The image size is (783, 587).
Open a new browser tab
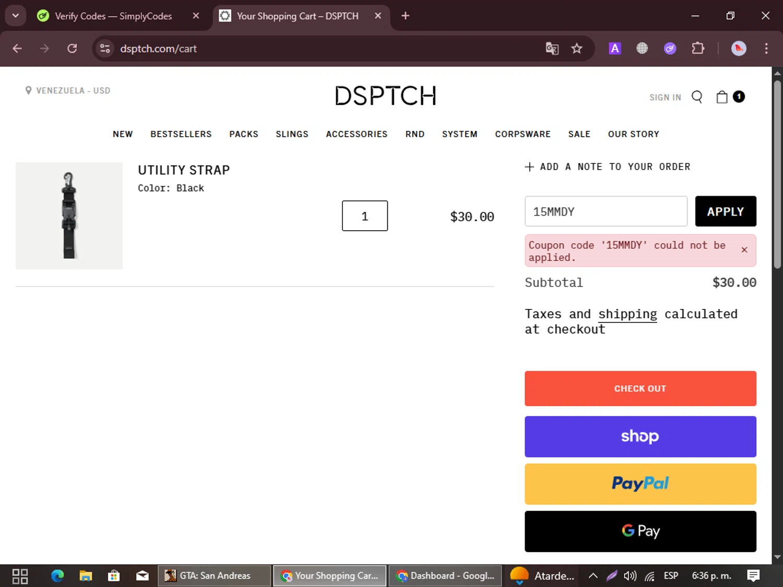tap(406, 16)
